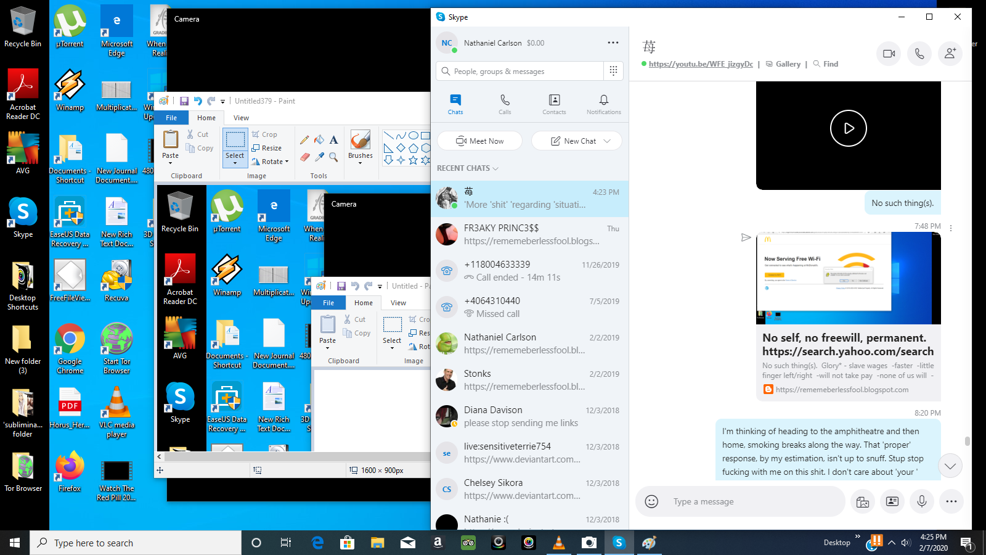Select the diamond shape in Paint
The width and height of the screenshot is (986, 555).
click(x=401, y=148)
